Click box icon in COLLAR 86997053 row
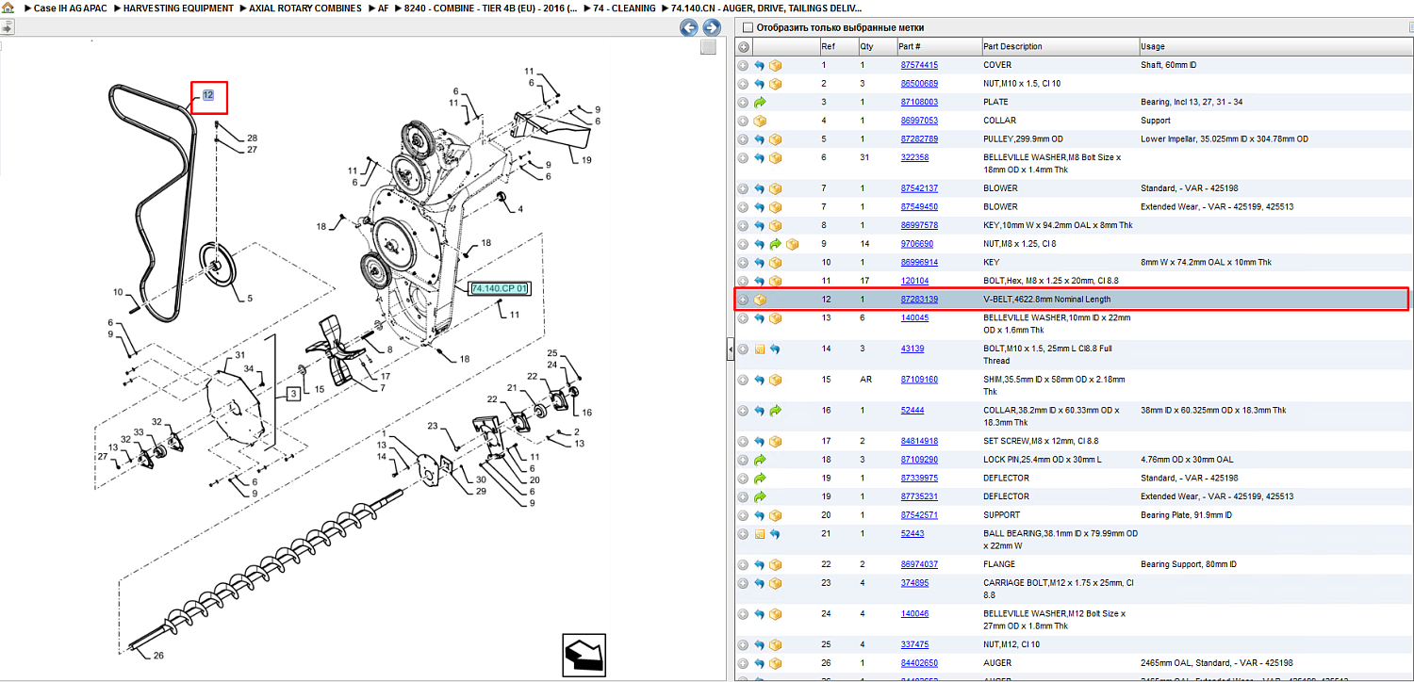 (759, 121)
